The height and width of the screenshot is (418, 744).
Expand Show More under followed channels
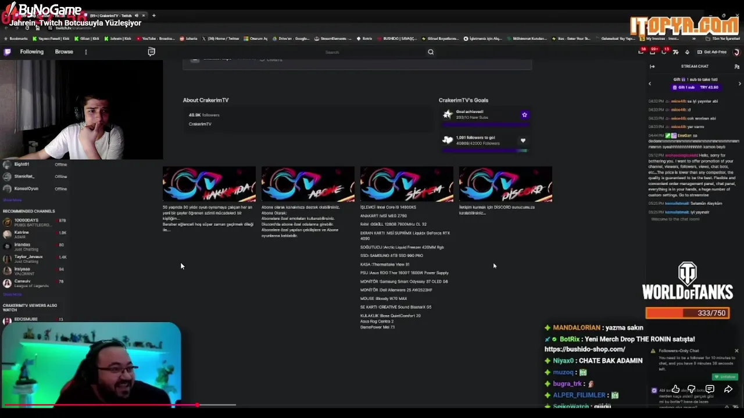pos(12,200)
